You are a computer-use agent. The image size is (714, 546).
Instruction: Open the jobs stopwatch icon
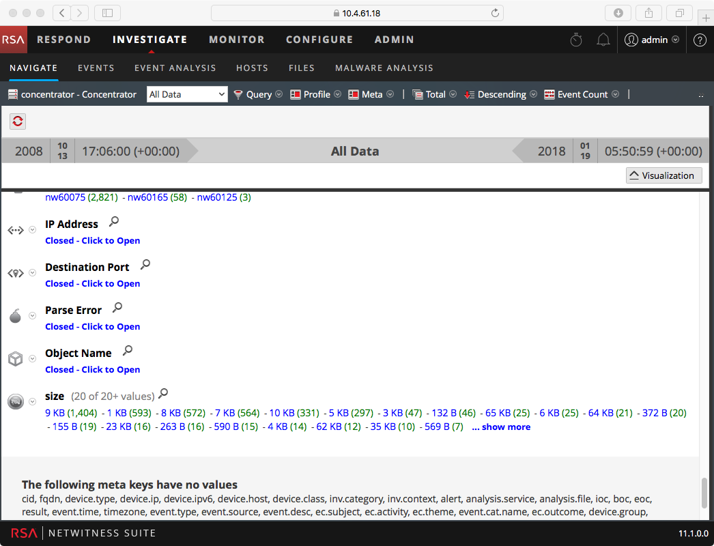pyautogui.click(x=576, y=40)
